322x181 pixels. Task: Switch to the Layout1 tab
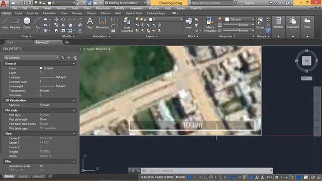pos(23,176)
